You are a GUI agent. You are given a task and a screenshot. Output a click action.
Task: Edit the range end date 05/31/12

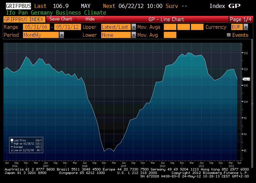tap(67, 27)
